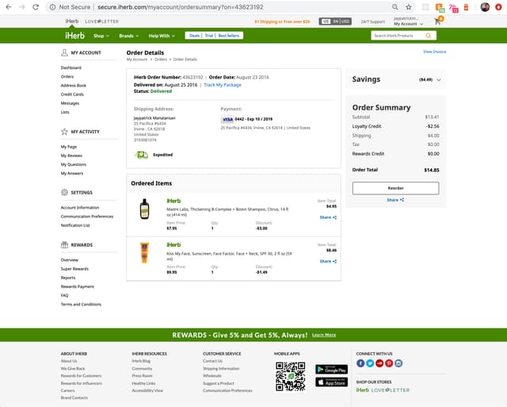Open browser zoom magnifier icon
Viewport: 507px width, 407px height.
tap(395, 7)
